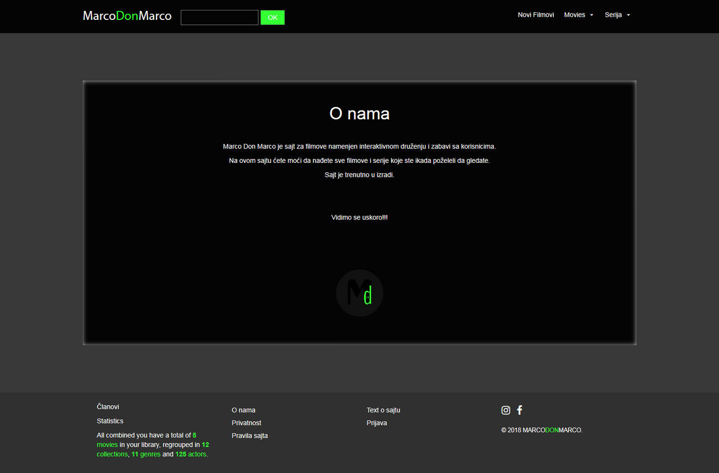Expand the Serija dropdown menu
This screenshot has width=719, height=473.
(617, 15)
